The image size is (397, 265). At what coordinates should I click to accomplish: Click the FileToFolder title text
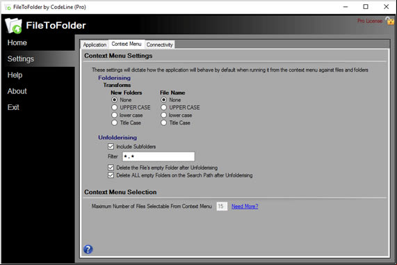click(x=56, y=25)
